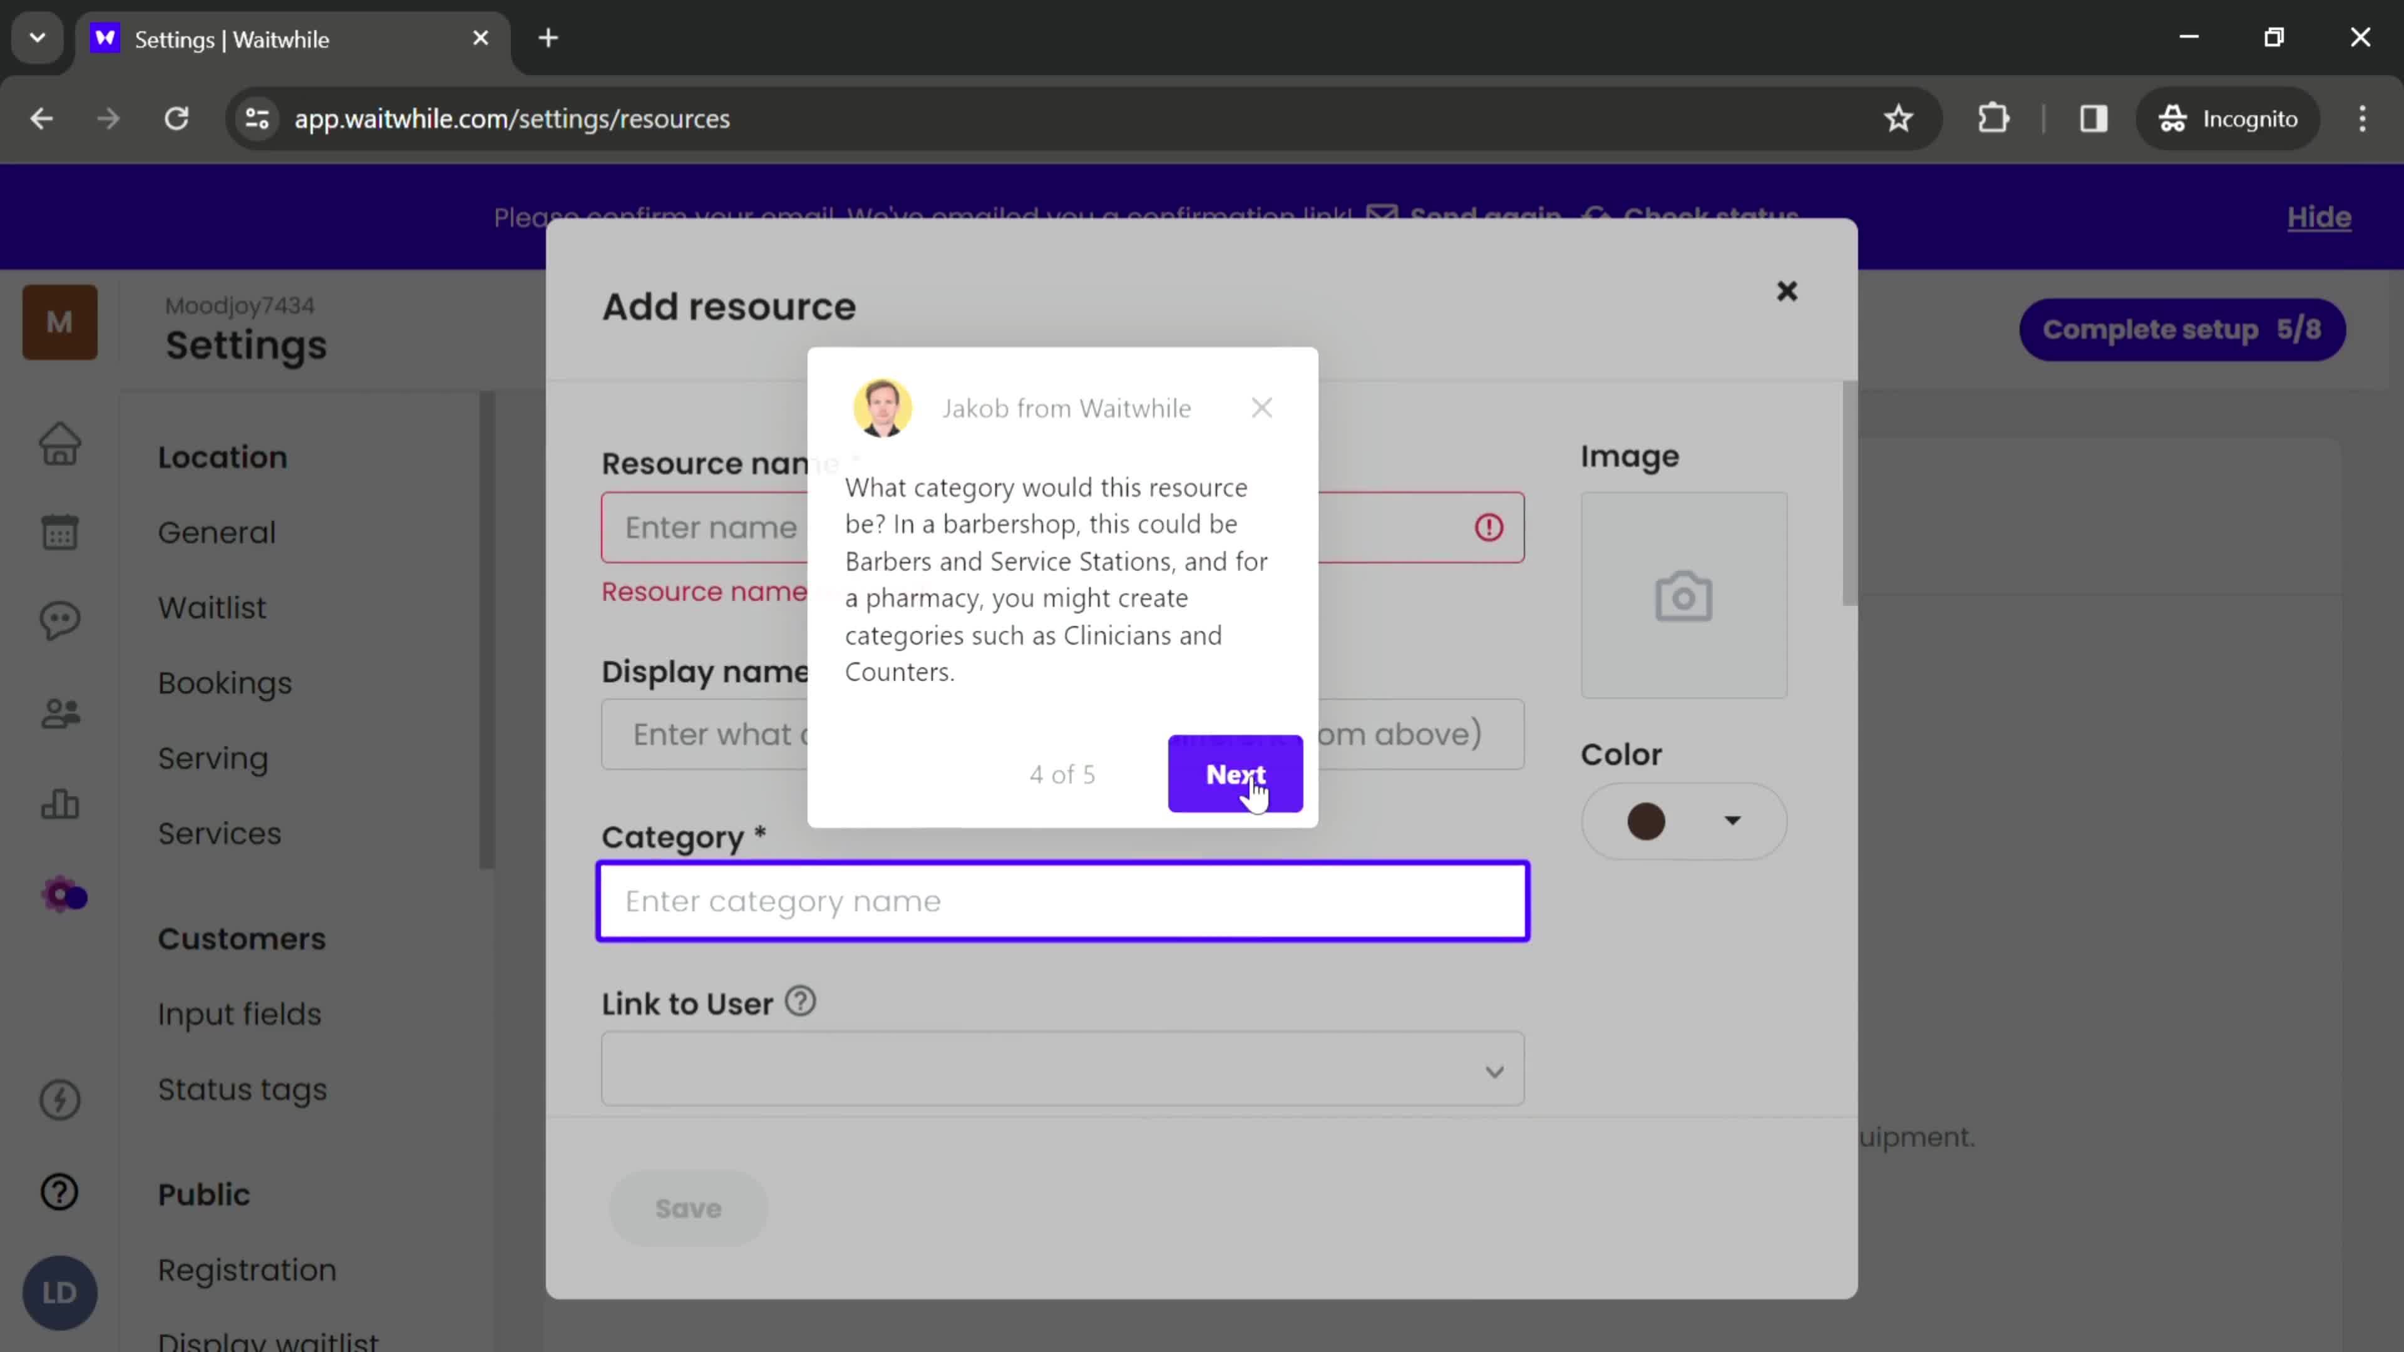Click the M location logo tile

pos(59,322)
